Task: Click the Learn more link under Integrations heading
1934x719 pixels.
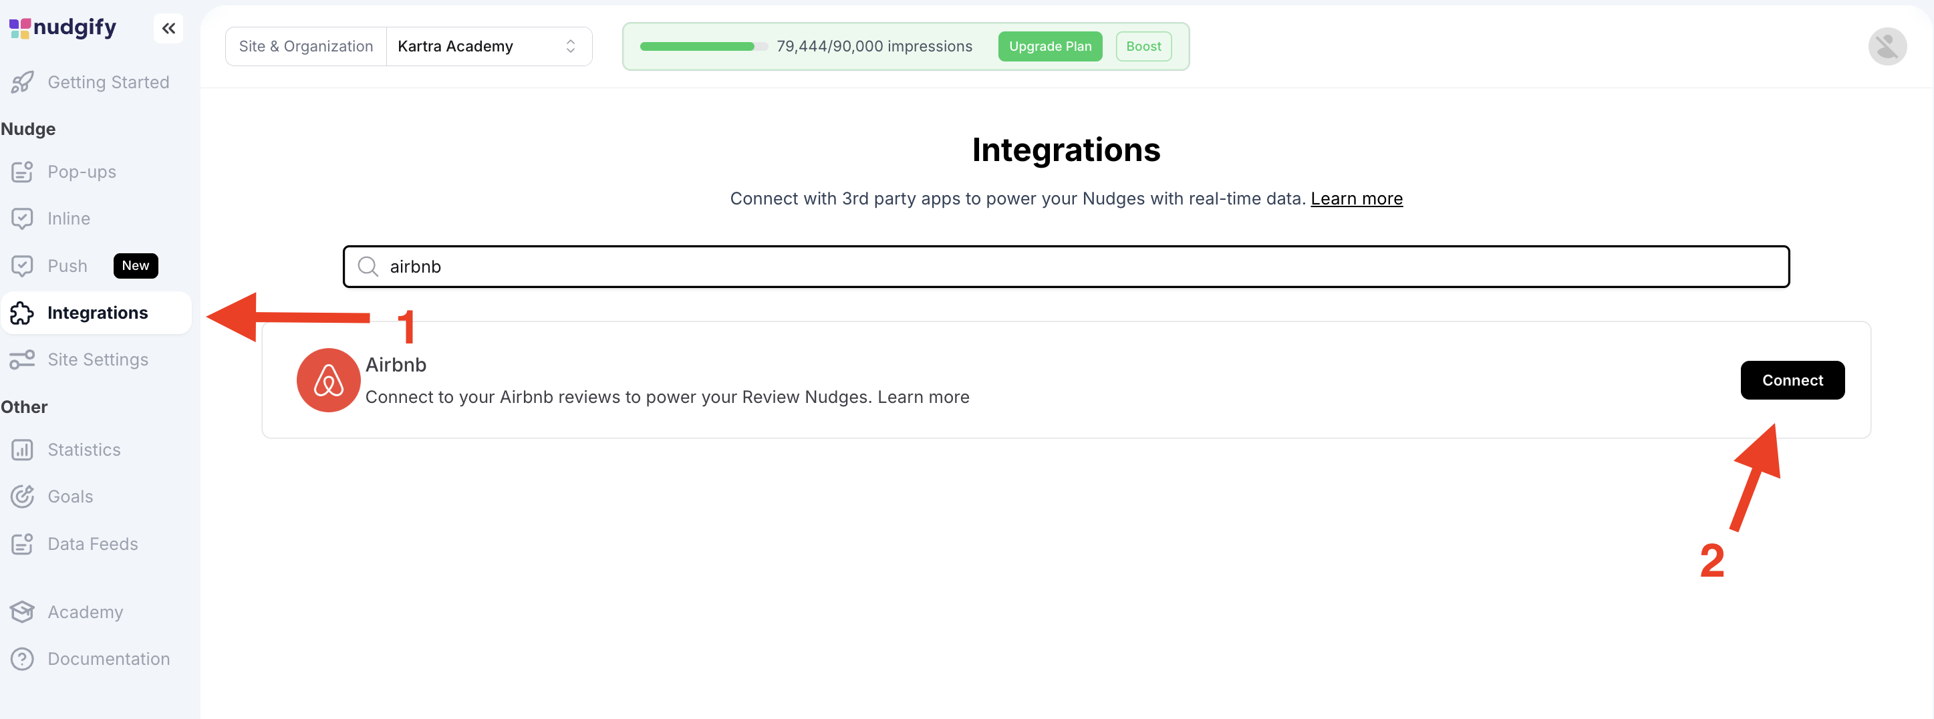Action: [x=1356, y=199]
